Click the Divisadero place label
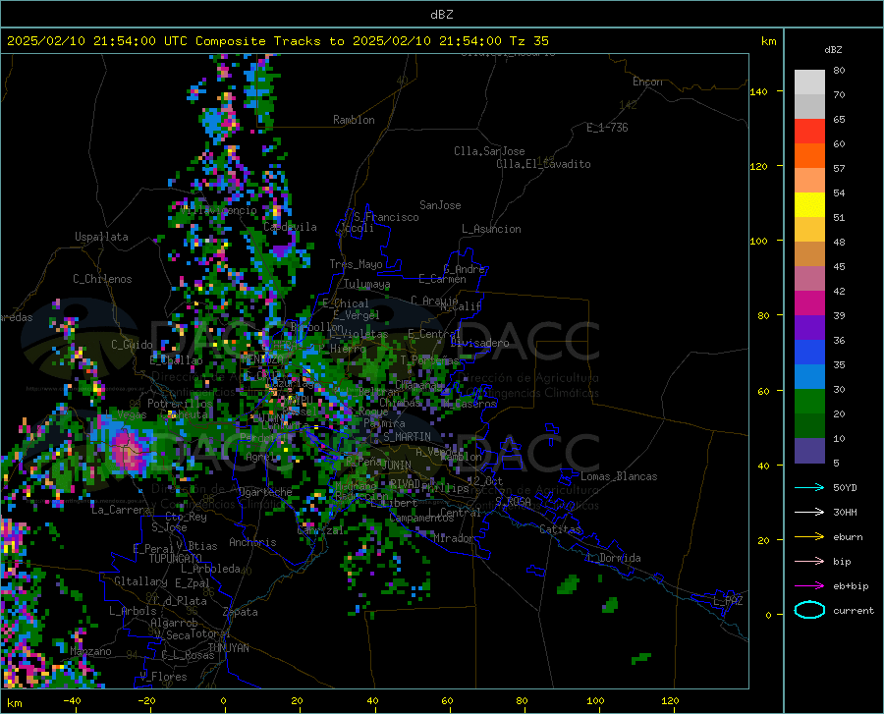Viewport: 884px width, 714px height. click(479, 343)
